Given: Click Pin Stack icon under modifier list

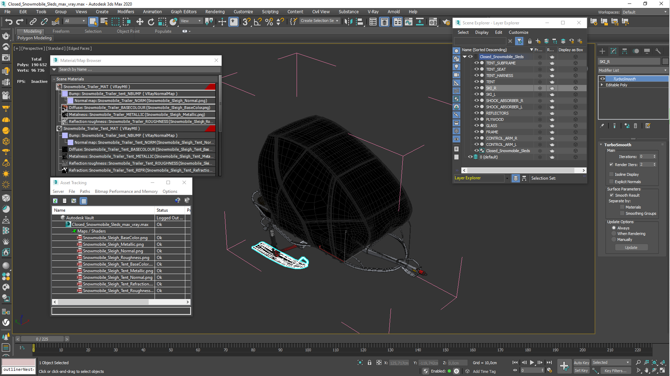Looking at the screenshot, I should tap(602, 126).
